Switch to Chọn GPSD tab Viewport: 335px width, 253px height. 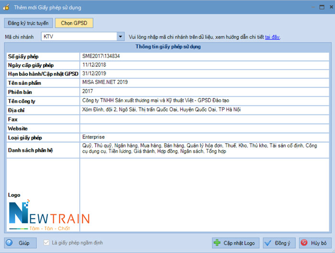(x=74, y=23)
